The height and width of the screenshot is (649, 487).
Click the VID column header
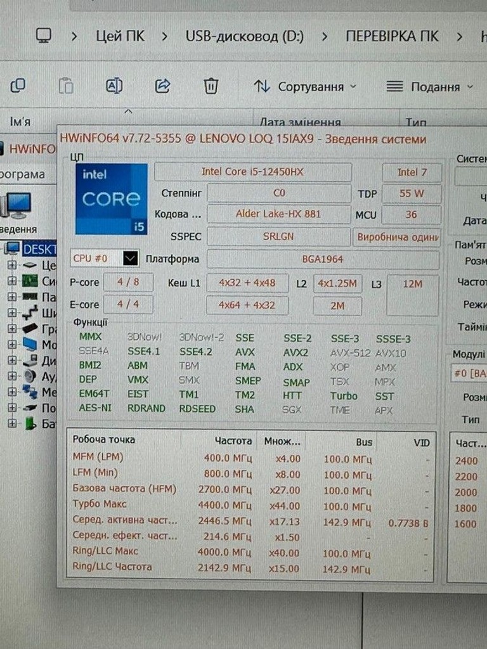pos(422,443)
